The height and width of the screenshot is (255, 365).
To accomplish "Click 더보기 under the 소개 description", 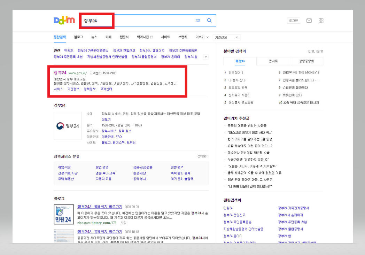I will tap(106, 119).
